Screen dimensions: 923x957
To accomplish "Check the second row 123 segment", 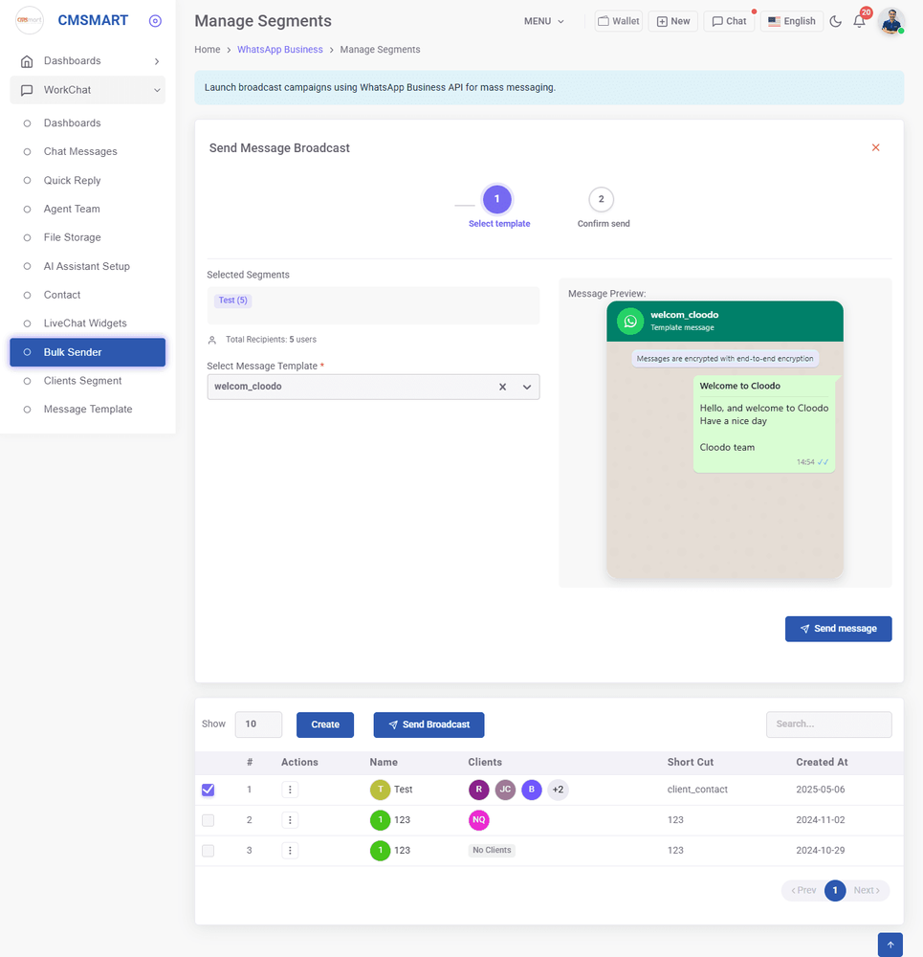I will (x=209, y=820).
